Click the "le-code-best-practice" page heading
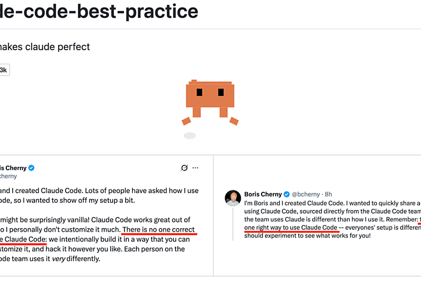Image resolution: width=421 pixels, height=281 pixels. (97, 12)
